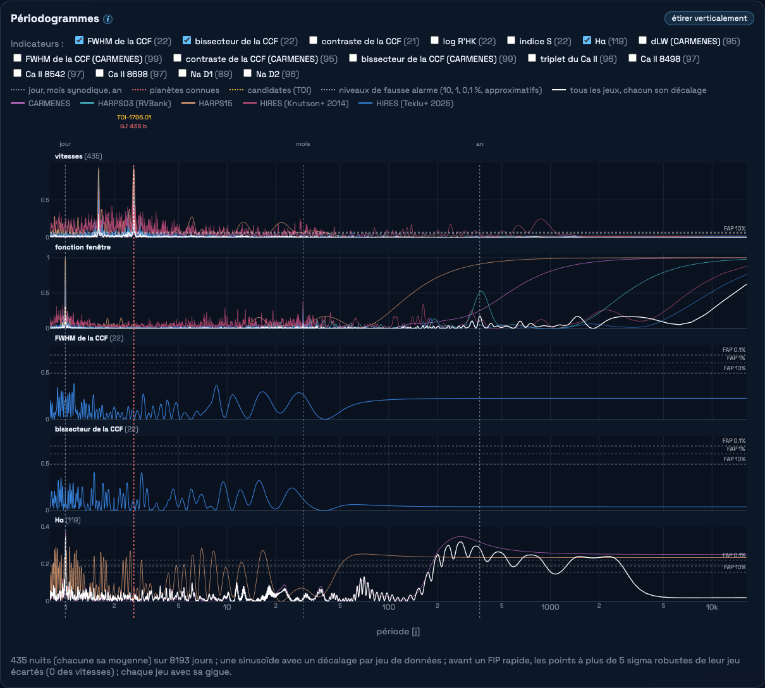Enable the log R'HK checkbox
Screen dimensions: 765x688
(434, 40)
